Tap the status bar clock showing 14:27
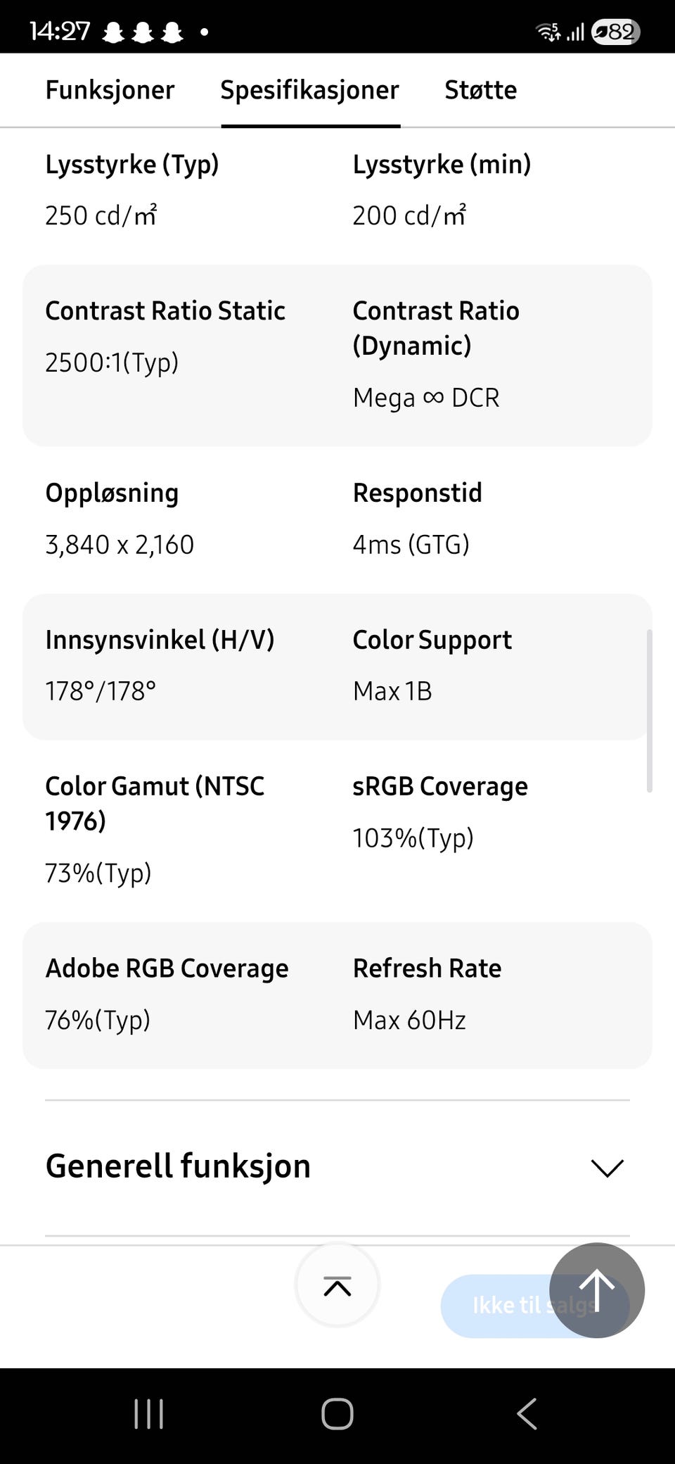This screenshot has height=1464, width=675. (x=60, y=32)
